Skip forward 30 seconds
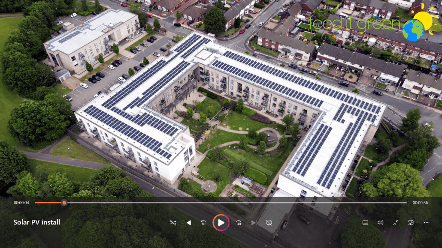The image size is (442, 248). [x=239, y=223]
